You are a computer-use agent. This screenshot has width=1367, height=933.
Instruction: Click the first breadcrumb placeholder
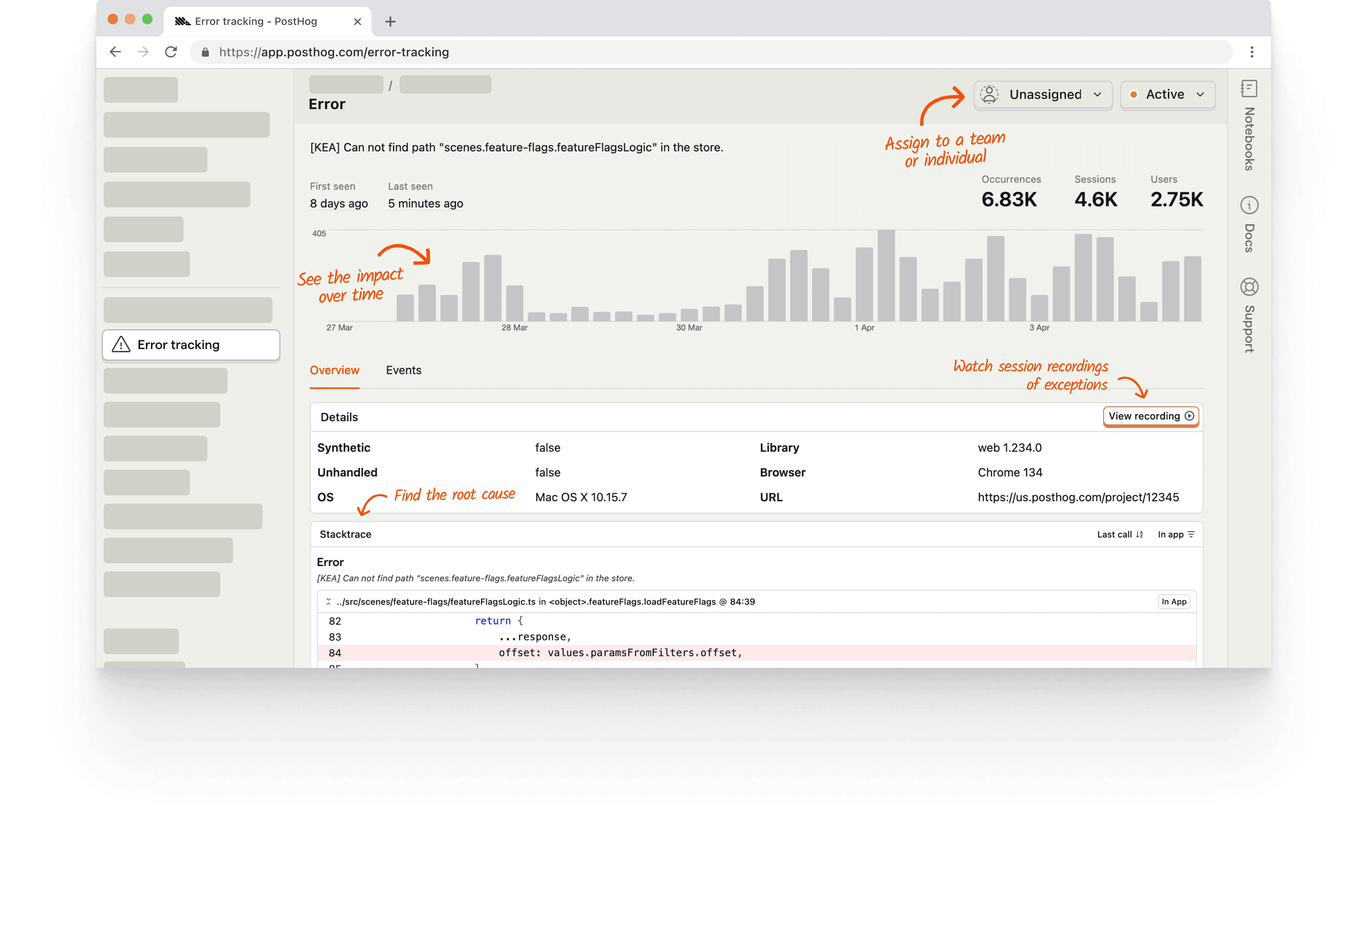tap(346, 85)
